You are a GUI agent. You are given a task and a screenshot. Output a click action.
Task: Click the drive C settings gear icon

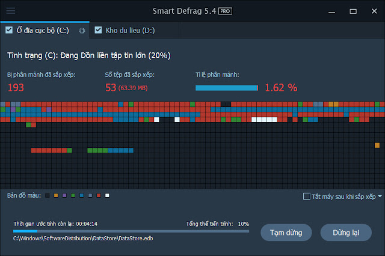(82, 31)
